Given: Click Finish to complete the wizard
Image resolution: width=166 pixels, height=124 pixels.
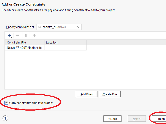Looking at the screenshot, I should (161, 119).
